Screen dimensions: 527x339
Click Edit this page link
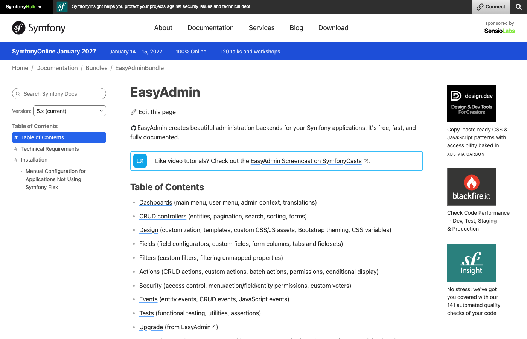tap(157, 112)
